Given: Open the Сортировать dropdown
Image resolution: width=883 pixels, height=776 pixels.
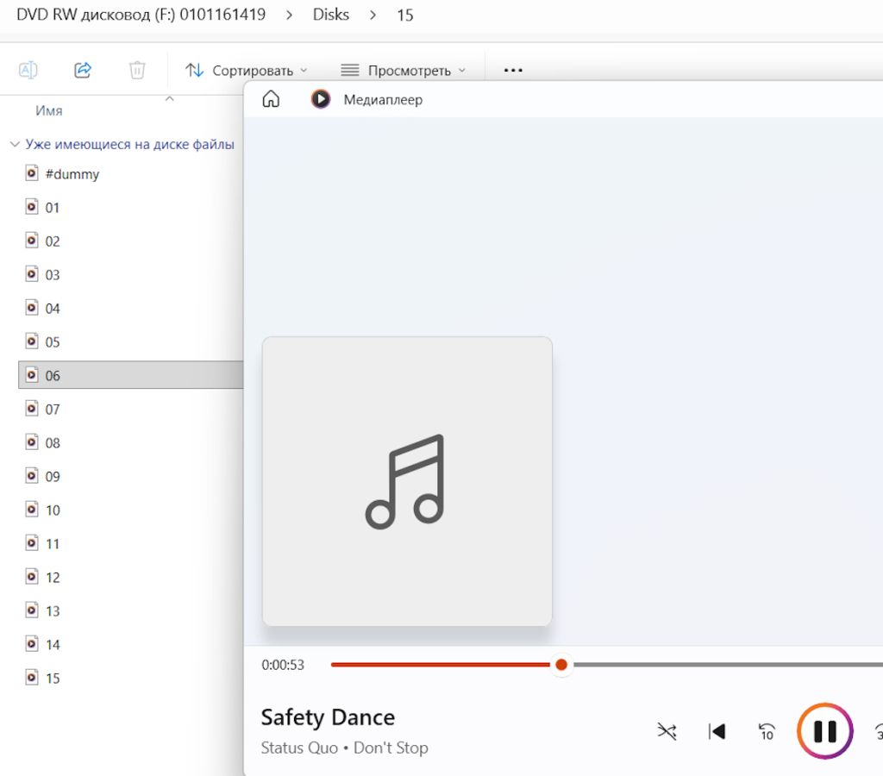Looking at the screenshot, I should (247, 71).
